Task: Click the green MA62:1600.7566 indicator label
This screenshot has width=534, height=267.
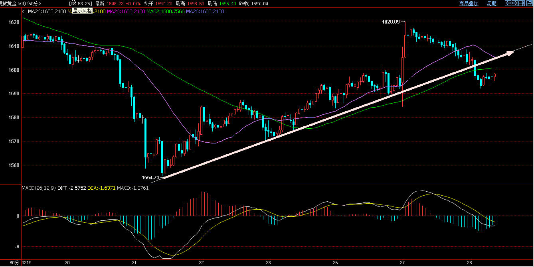Action: tap(166, 12)
